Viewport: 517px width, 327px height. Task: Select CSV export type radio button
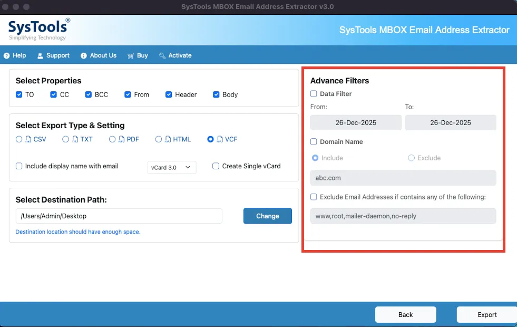click(x=19, y=139)
